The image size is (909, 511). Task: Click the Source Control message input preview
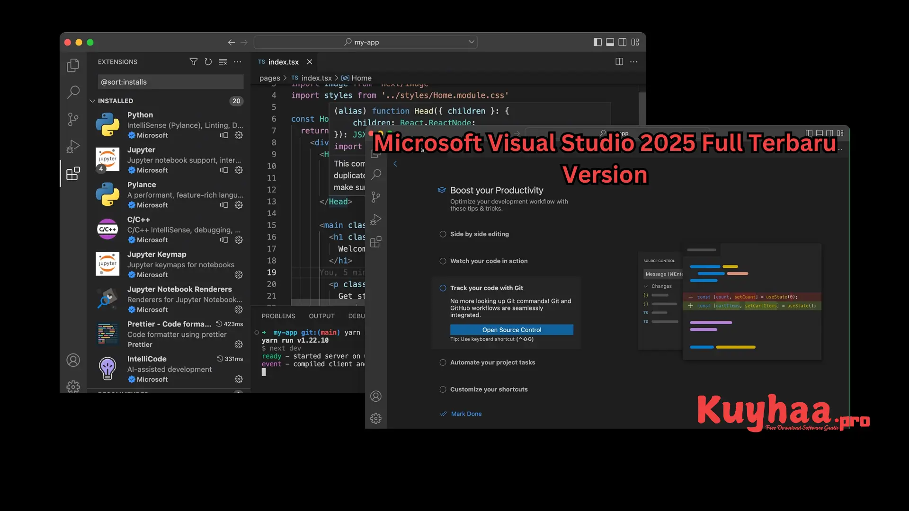(663, 274)
